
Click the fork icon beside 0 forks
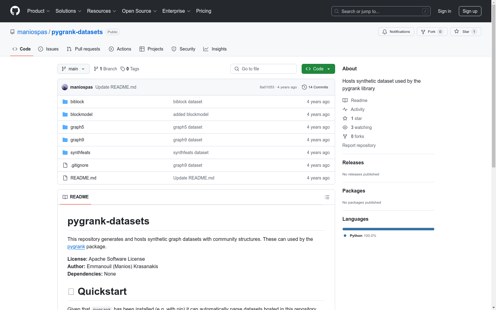pyautogui.click(x=345, y=136)
